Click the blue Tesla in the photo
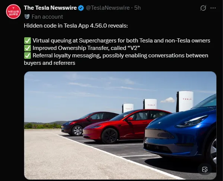This screenshot has width=223, height=181. (x=180, y=131)
